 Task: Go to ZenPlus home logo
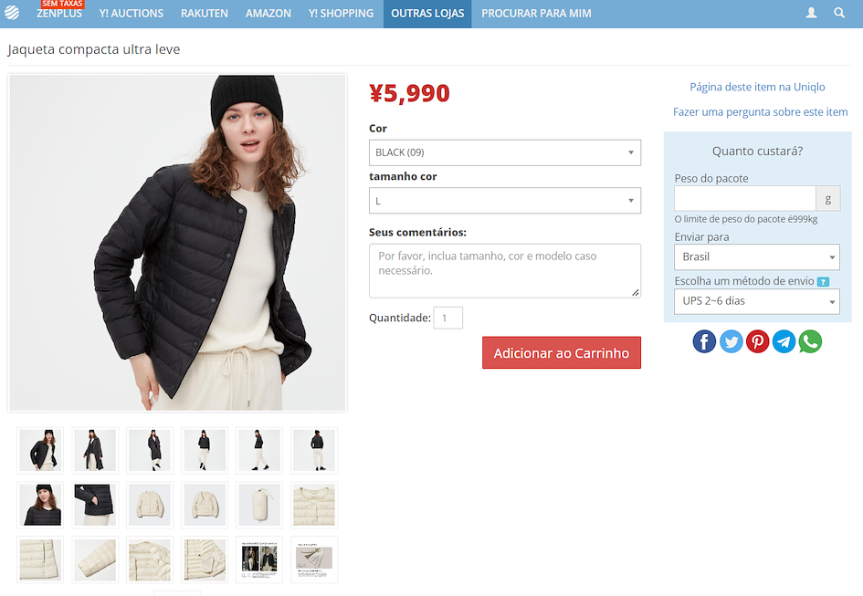[12, 13]
